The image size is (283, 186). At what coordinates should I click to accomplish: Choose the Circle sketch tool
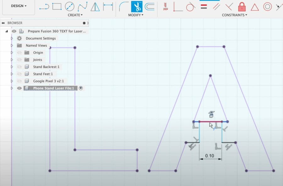click(69, 7)
